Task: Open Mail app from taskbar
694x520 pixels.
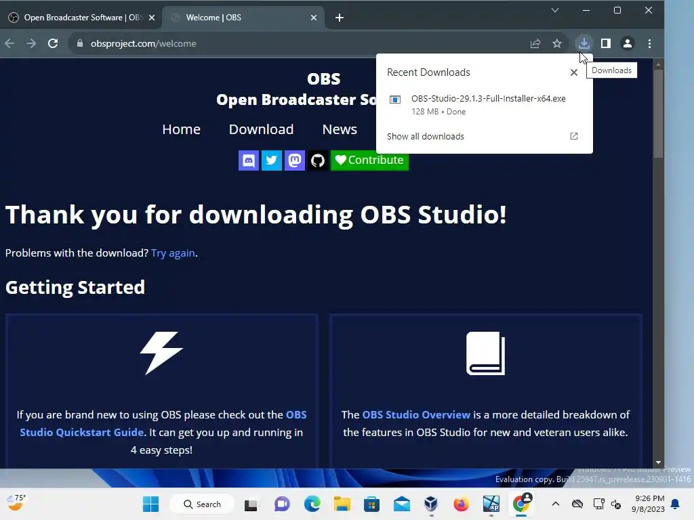Action: pyautogui.click(x=401, y=504)
